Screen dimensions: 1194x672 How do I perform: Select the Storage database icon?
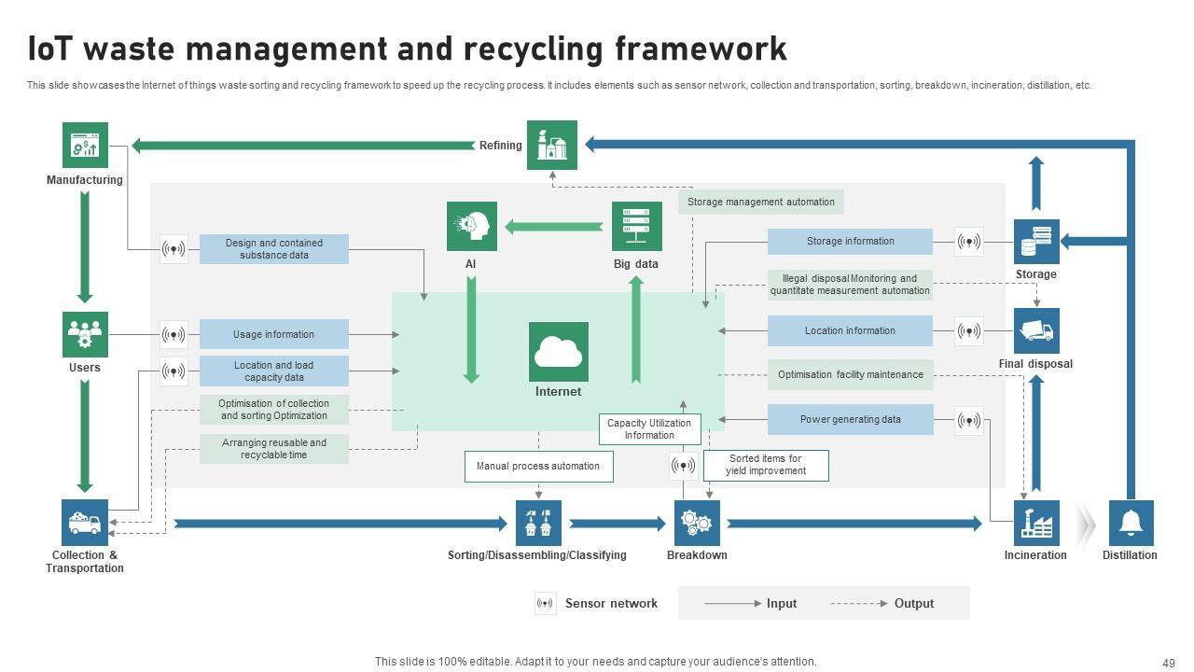tap(1035, 242)
